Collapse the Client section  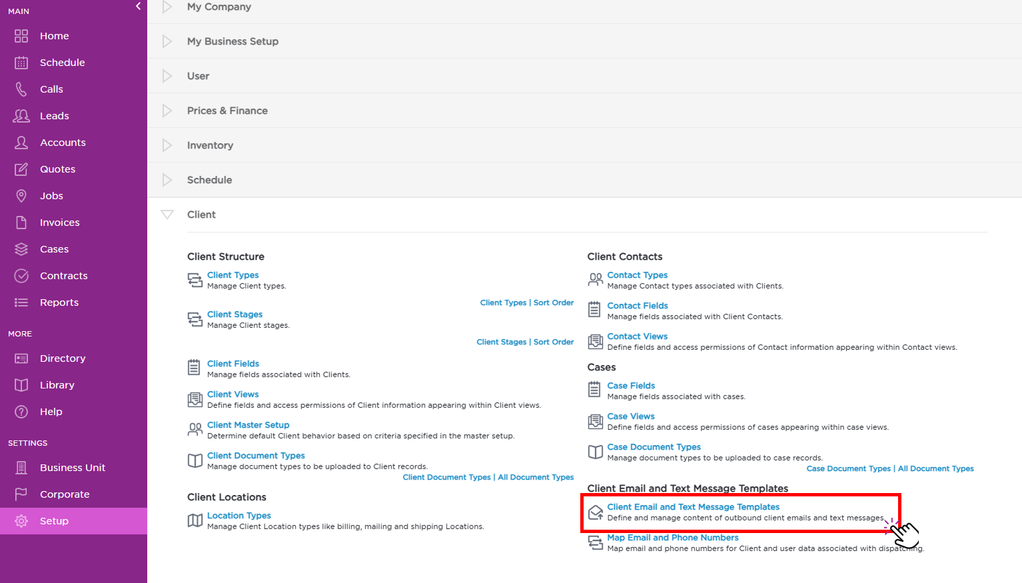[167, 215]
